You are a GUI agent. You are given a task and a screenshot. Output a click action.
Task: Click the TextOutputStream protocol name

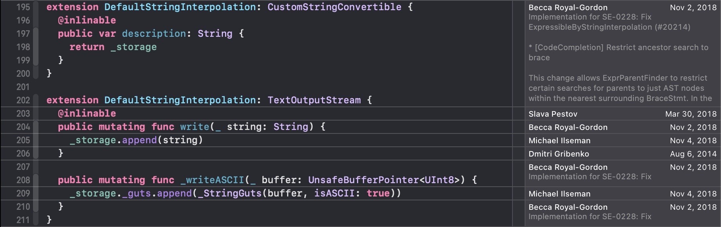(x=314, y=100)
